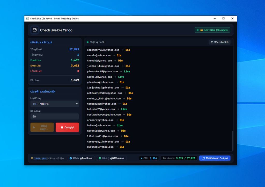
Task: Maximize the Check Live Die Yahoo window
Action: (223, 19)
